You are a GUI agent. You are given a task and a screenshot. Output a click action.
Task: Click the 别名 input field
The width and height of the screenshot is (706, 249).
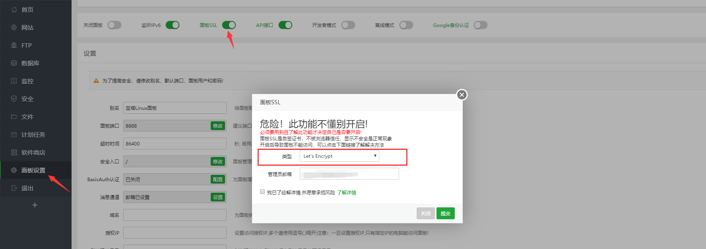tap(175, 108)
